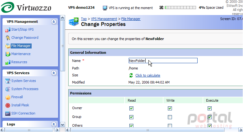This screenshot has height=132, width=243.
Task: Uncheck Owner Execute permission
Action: point(209,108)
